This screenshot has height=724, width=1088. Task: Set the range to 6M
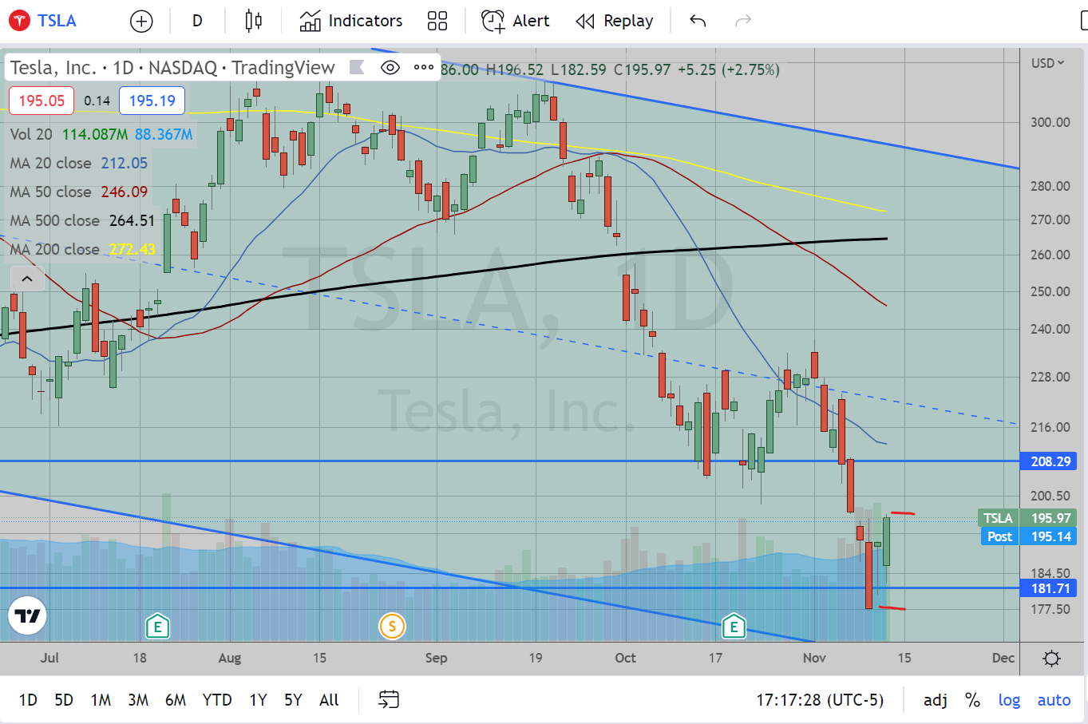pyautogui.click(x=176, y=700)
